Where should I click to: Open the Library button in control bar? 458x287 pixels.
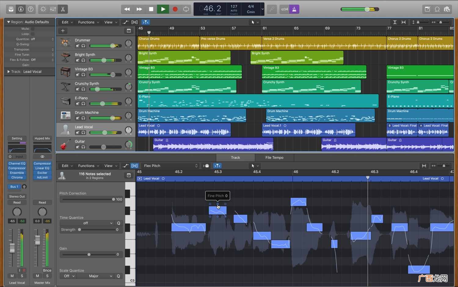11,9
